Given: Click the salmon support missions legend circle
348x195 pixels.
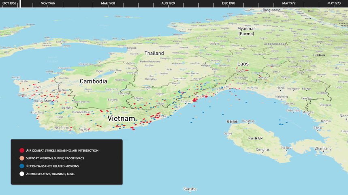Looking at the screenshot, I should 21,158.
